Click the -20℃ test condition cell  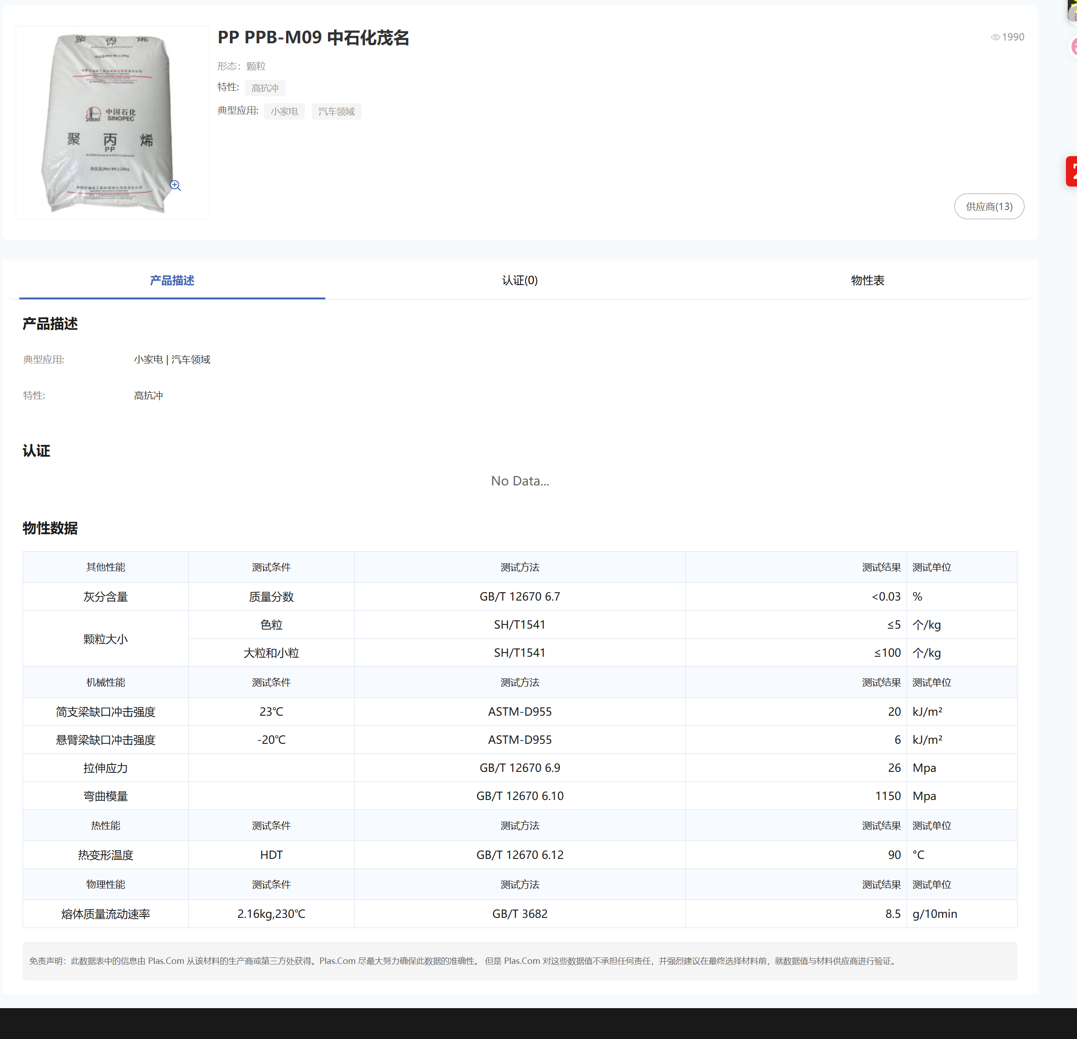click(271, 740)
